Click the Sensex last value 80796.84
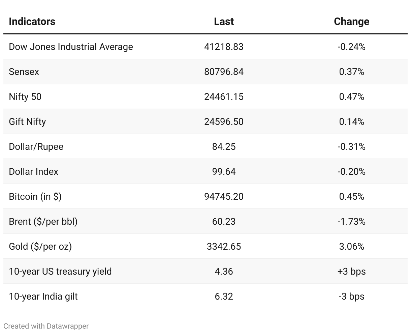The width and height of the screenshot is (411, 334). point(224,72)
